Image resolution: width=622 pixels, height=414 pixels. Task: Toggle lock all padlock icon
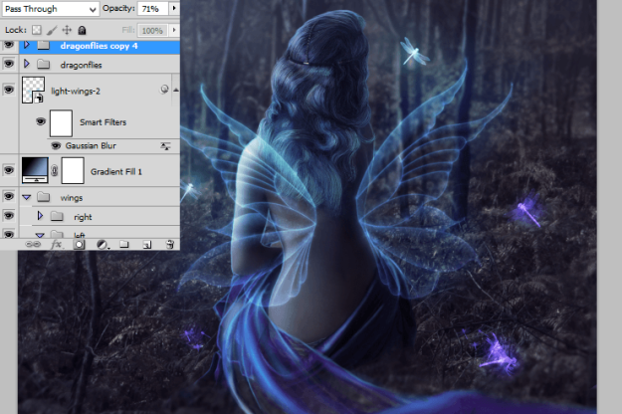[82, 30]
